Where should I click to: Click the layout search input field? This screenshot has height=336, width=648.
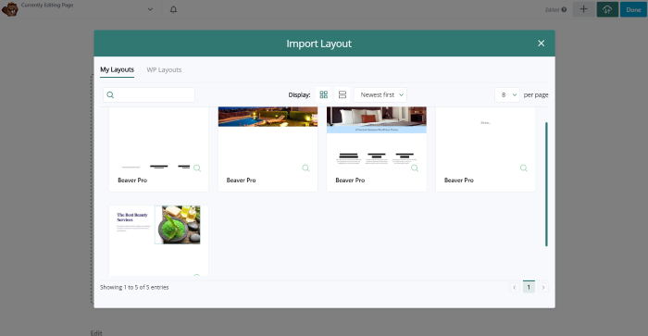[x=149, y=95]
